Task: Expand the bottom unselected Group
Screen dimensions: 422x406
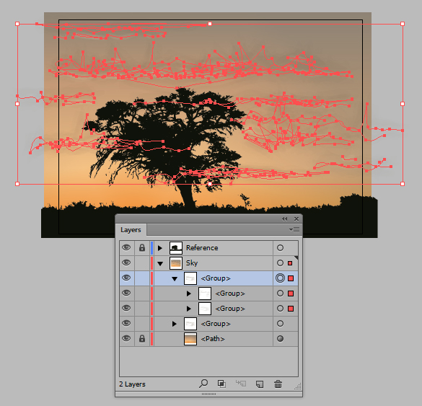Action: (x=175, y=324)
